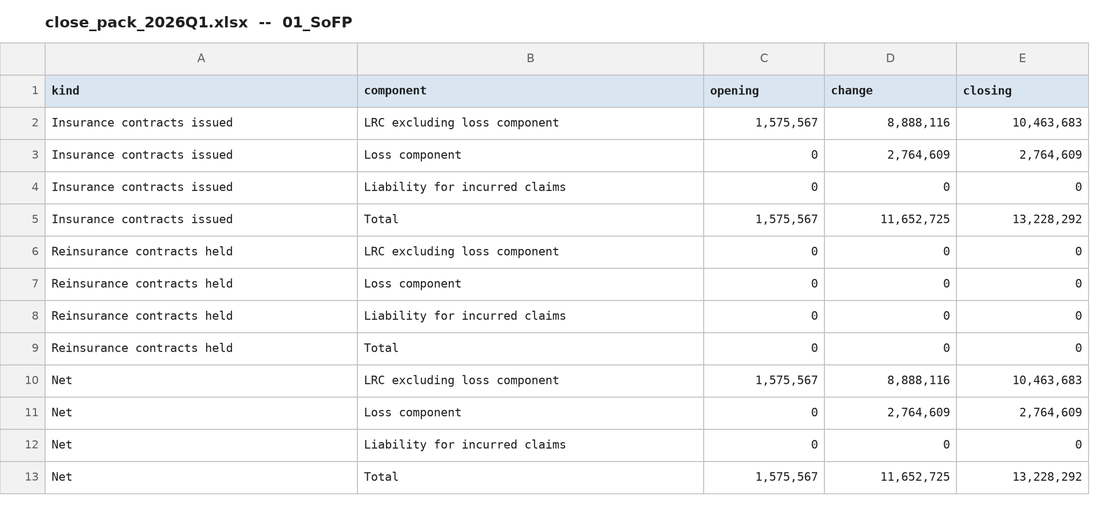Select 'Insurance contracts issued' in row 2
This screenshot has width=1110, height=512.
click(201, 123)
